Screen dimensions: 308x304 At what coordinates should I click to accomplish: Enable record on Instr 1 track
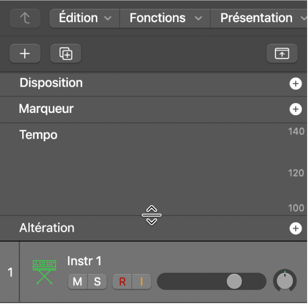122,281
